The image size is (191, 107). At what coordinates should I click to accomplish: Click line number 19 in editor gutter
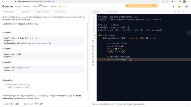(93, 65)
